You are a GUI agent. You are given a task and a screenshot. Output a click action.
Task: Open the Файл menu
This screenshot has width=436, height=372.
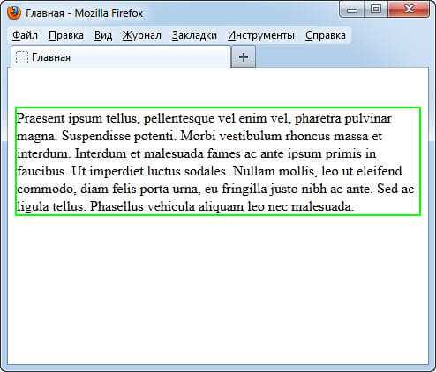tap(25, 35)
